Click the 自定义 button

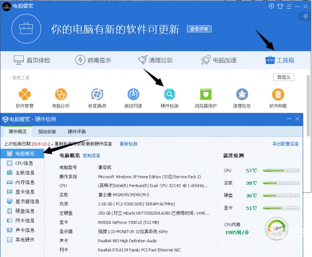(284, 77)
